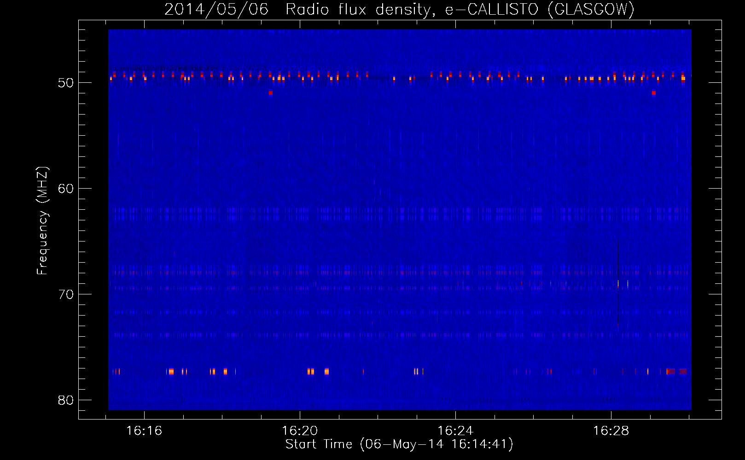The width and height of the screenshot is (745, 460).
Task: Click the red spot at 51 MHz near 16:29
Action: [x=654, y=93]
